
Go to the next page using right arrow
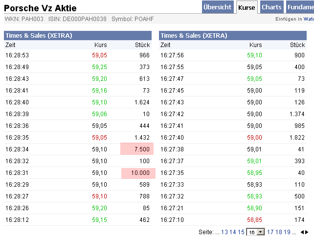(x=307, y=232)
